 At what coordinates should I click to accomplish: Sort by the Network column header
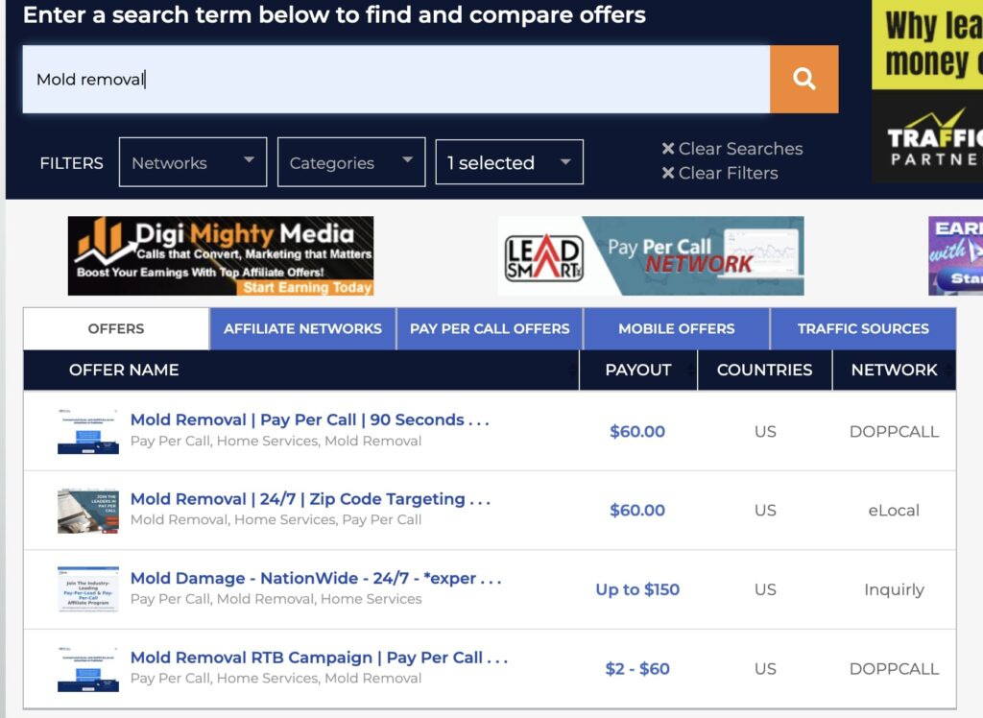(894, 370)
